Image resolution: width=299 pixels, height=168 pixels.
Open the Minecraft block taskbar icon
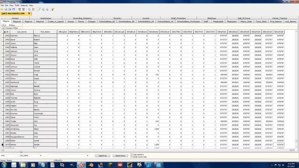pyautogui.click(x=110, y=165)
